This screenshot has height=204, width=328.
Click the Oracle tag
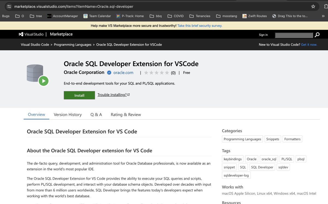pyautogui.click(x=251, y=159)
